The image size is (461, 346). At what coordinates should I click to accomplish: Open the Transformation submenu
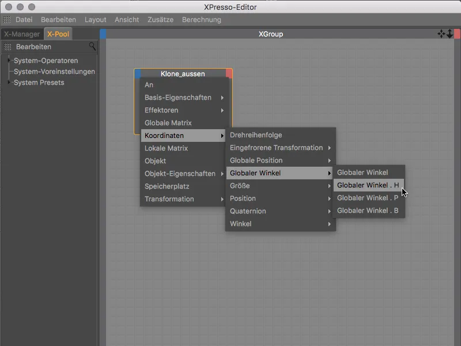coord(183,199)
